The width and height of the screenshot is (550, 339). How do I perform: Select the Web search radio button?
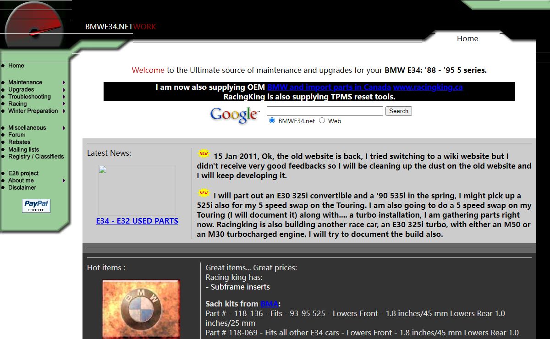coord(322,120)
